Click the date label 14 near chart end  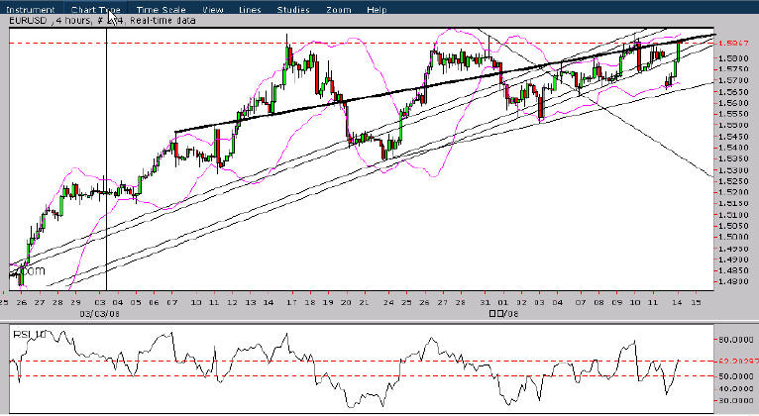(x=677, y=303)
